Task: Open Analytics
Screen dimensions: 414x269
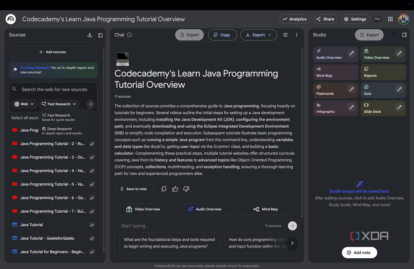Action: click(x=295, y=19)
